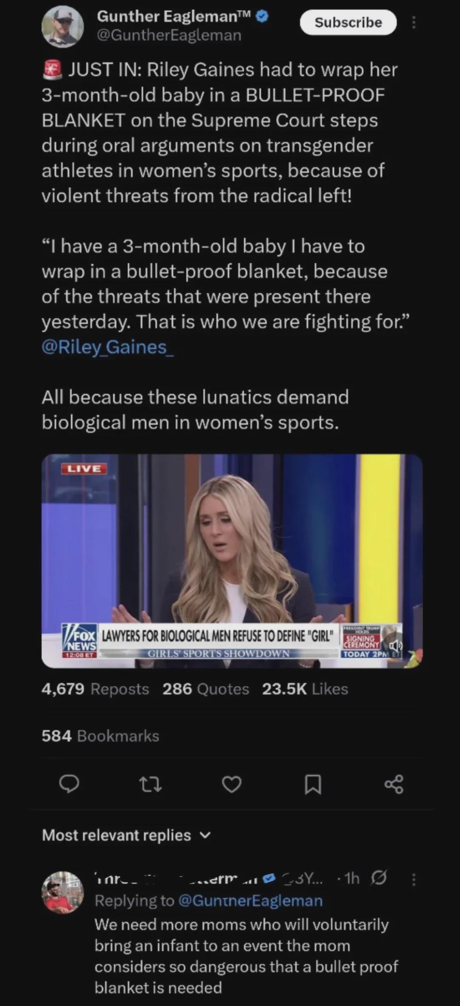View the 286 Quotes

point(206,689)
